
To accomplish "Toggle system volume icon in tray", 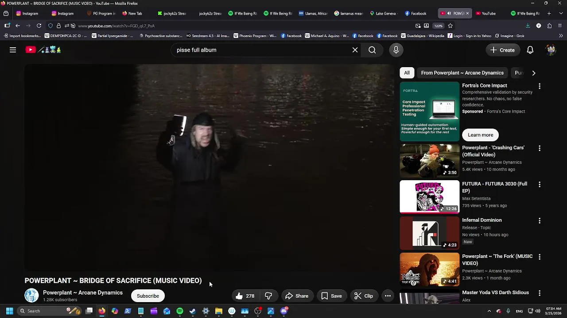I will 538,311.
